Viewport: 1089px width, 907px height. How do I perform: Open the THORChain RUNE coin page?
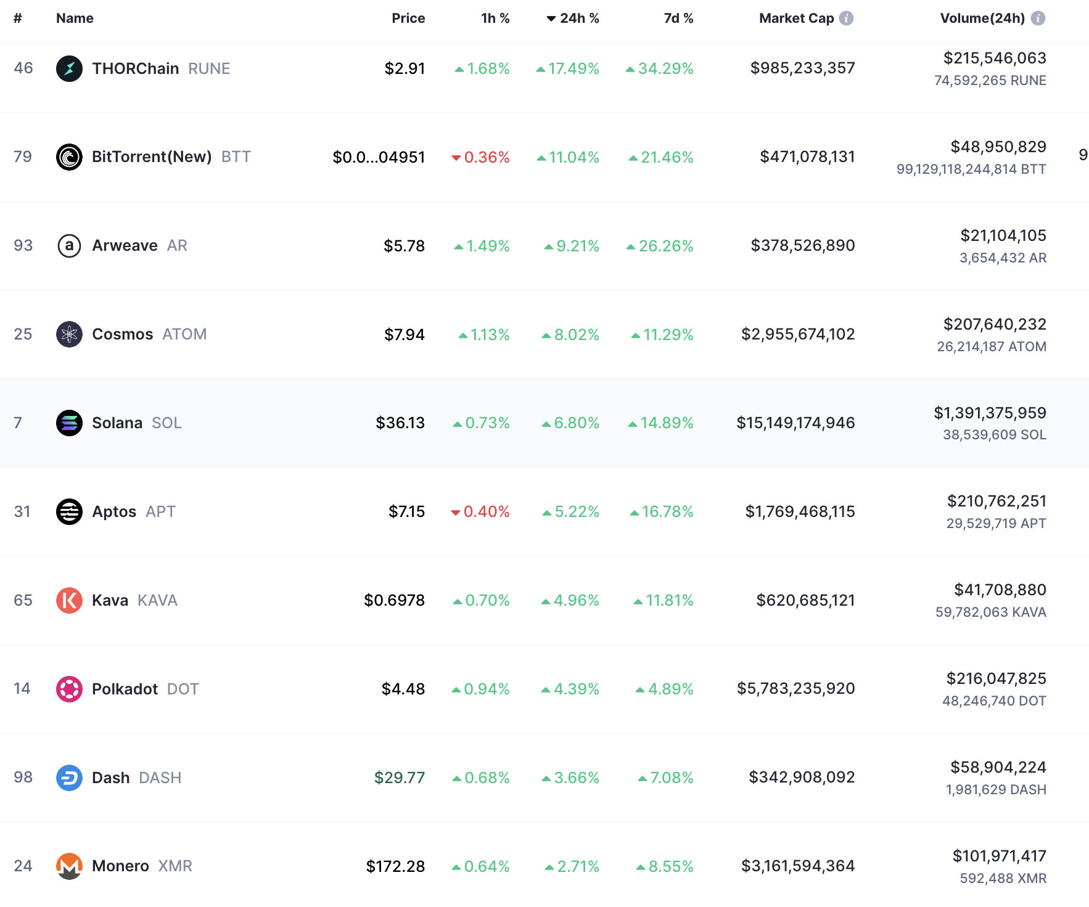click(161, 68)
